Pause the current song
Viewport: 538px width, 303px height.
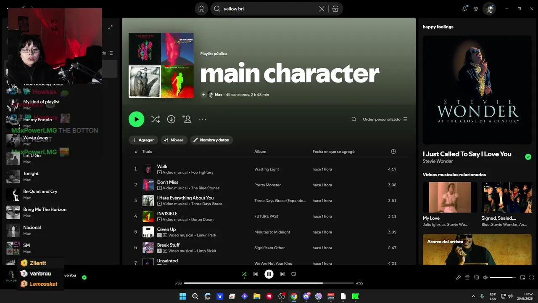tap(269, 274)
